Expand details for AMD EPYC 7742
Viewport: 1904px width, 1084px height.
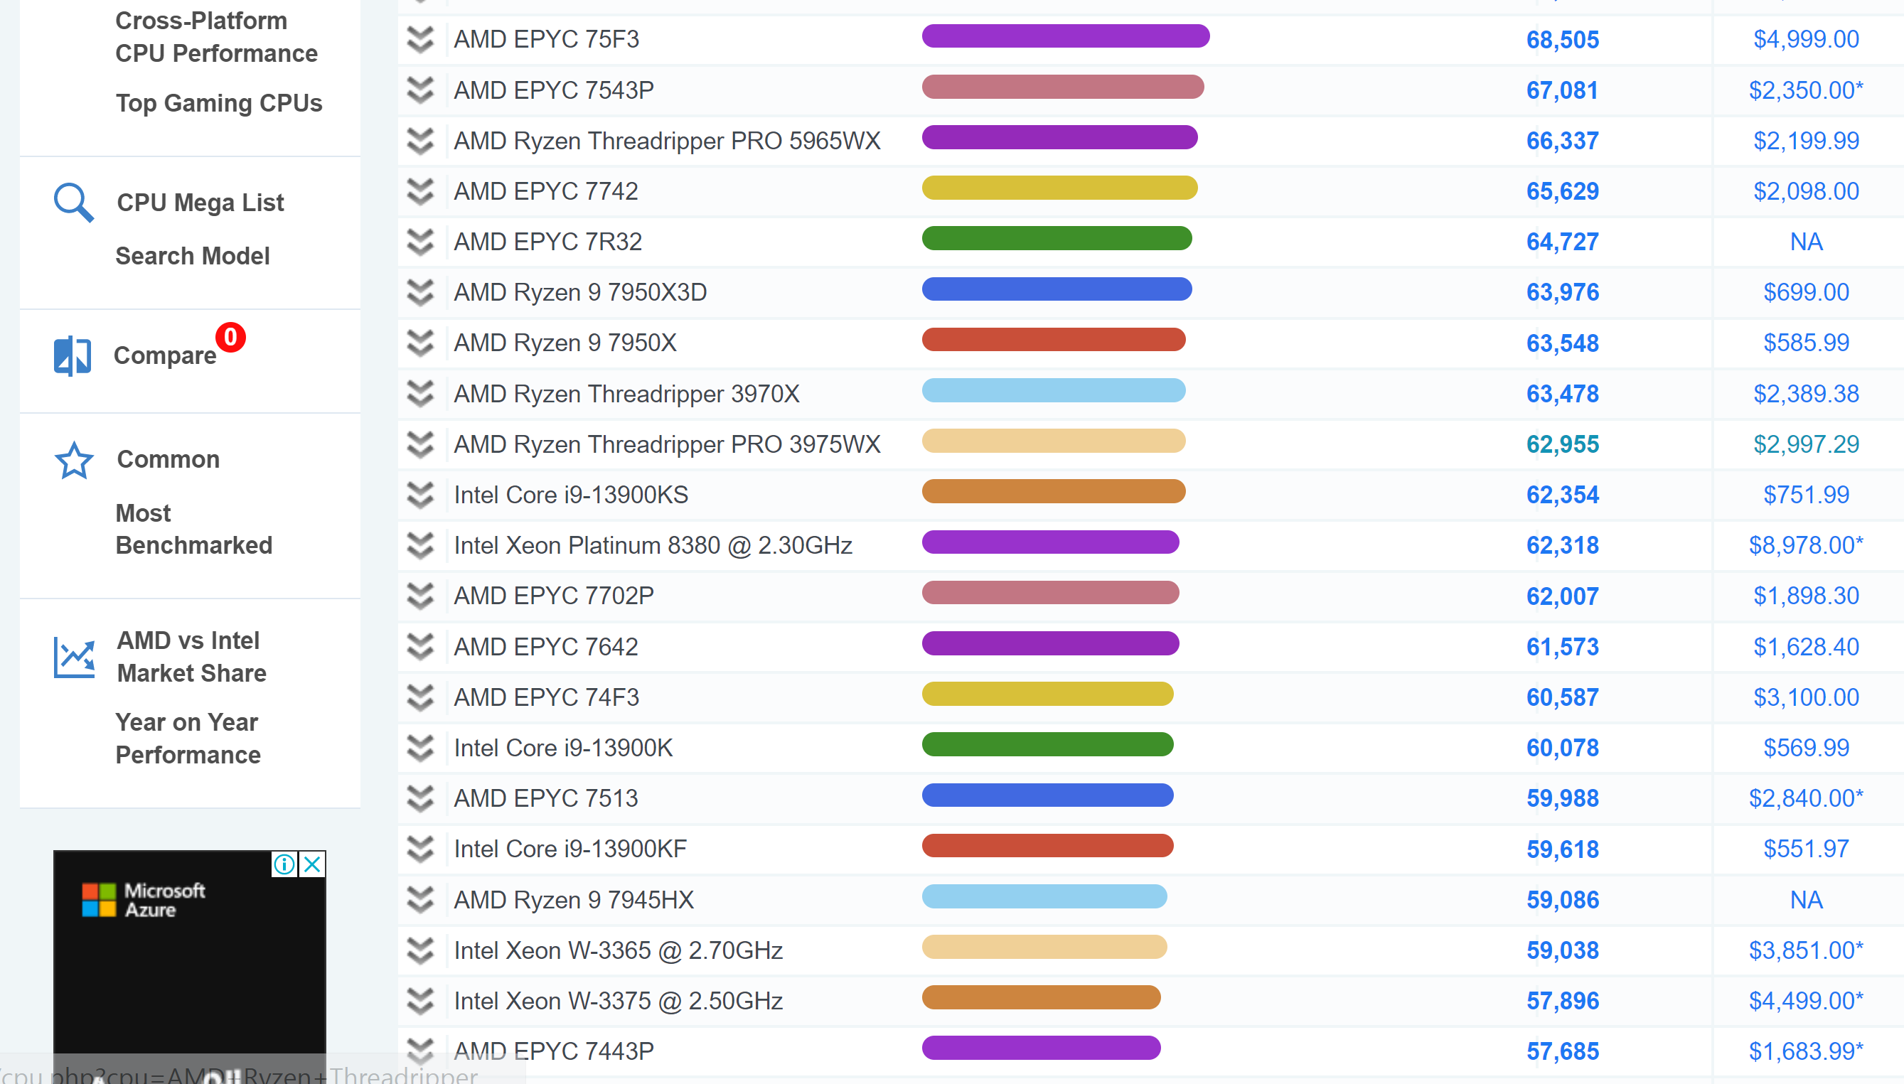[x=421, y=191]
